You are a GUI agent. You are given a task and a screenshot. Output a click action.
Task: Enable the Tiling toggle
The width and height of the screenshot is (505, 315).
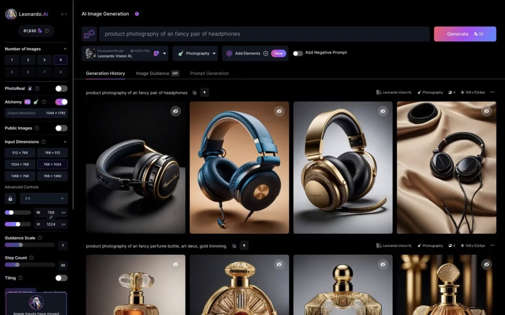61,278
